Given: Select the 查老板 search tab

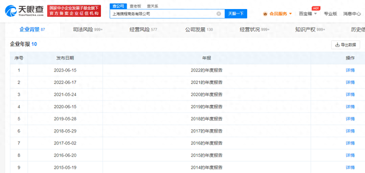Looking at the screenshot, I should click(136, 6).
